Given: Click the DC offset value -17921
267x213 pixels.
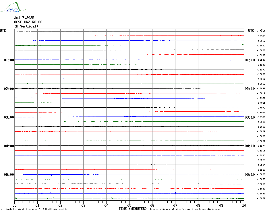Looking at the screenshot, I should [x=261, y=103].
